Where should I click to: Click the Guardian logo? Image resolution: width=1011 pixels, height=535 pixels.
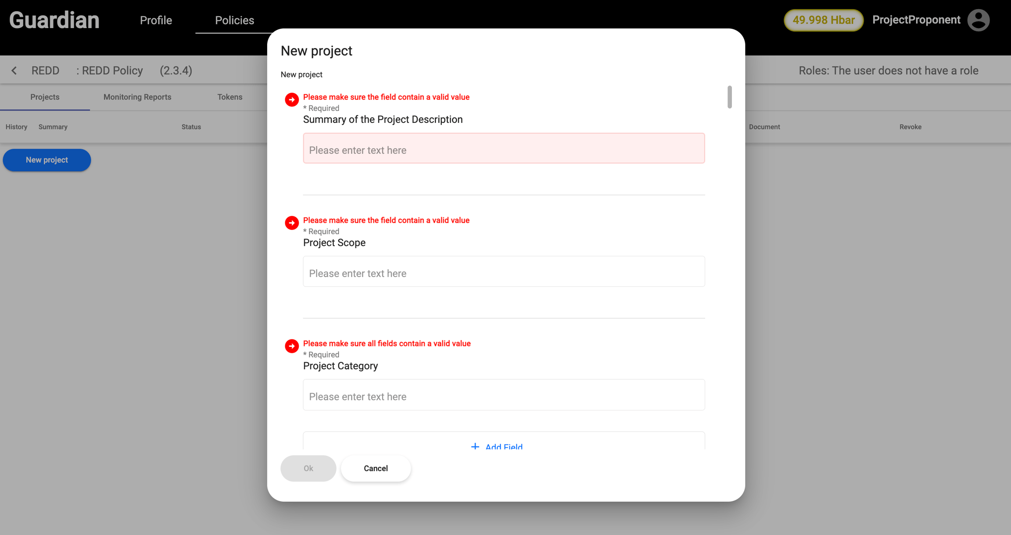54,20
